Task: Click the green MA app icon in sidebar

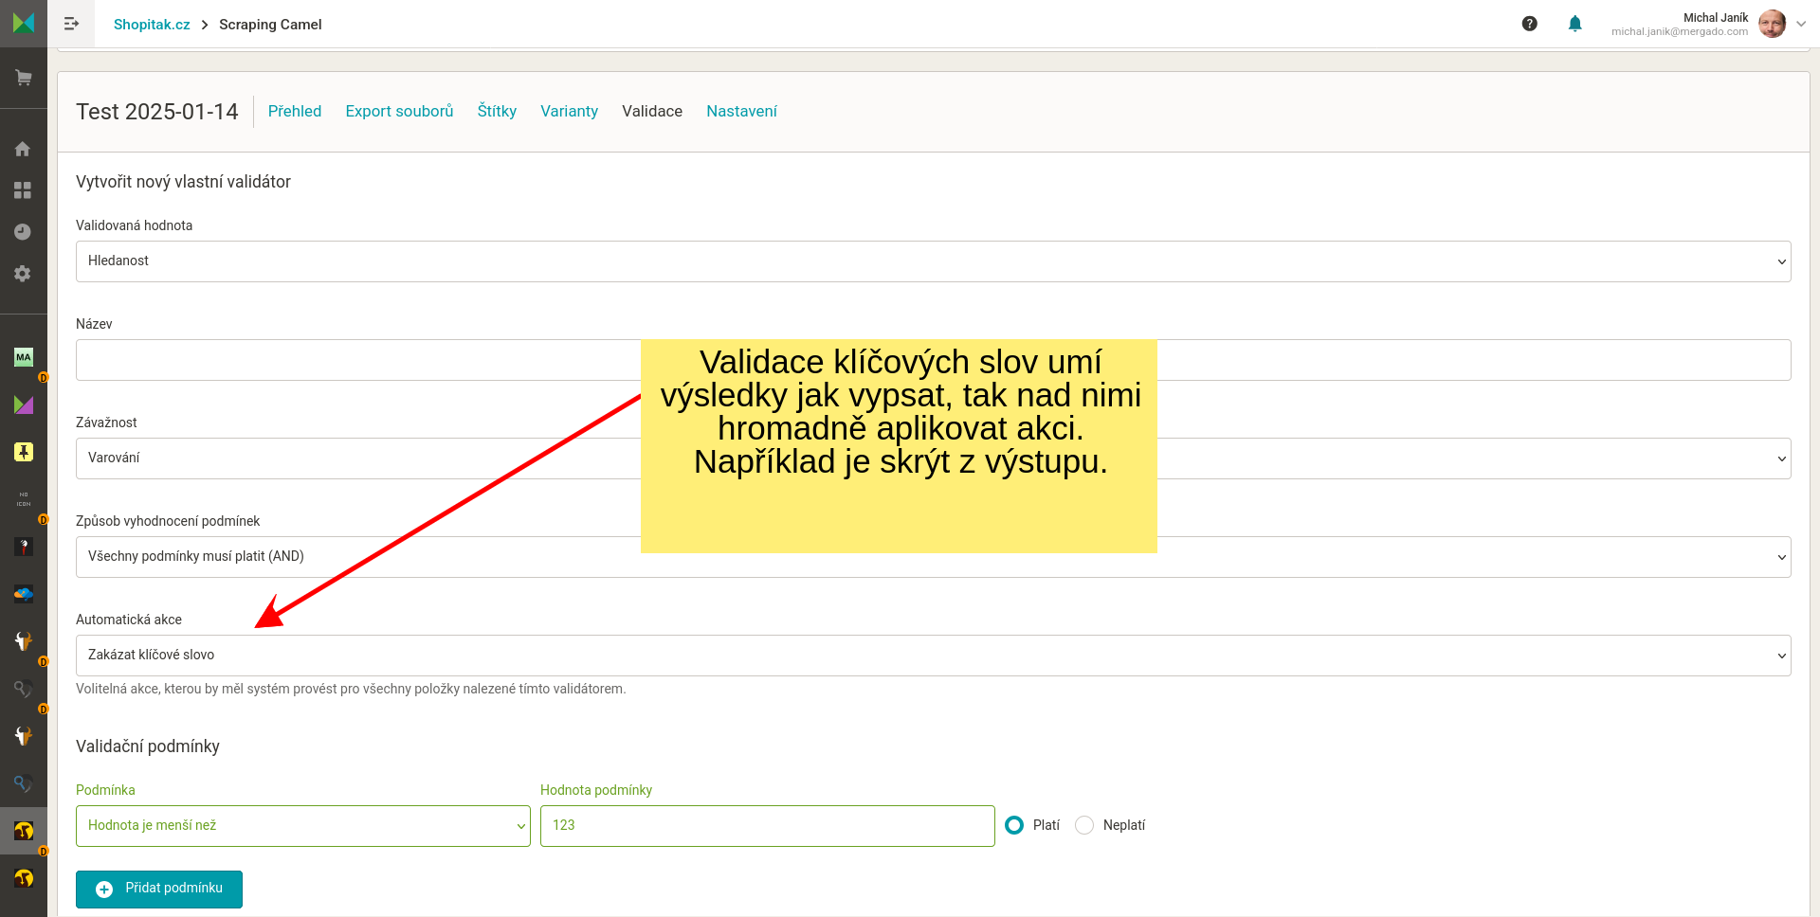Action: (x=24, y=357)
